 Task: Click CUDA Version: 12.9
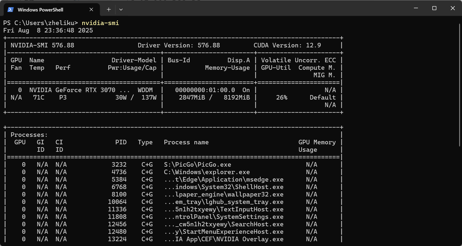pyautogui.click(x=287, y=45)
